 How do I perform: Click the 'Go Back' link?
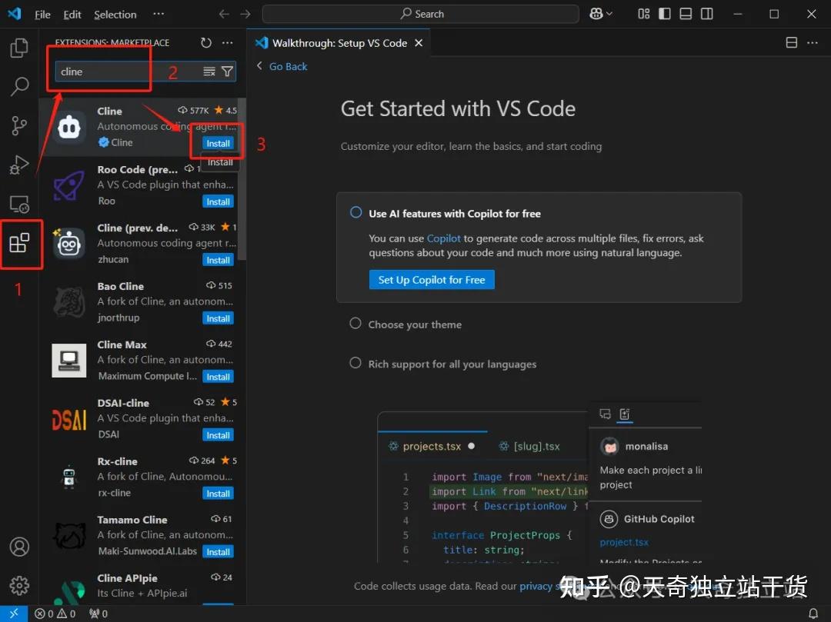(286, 66)
